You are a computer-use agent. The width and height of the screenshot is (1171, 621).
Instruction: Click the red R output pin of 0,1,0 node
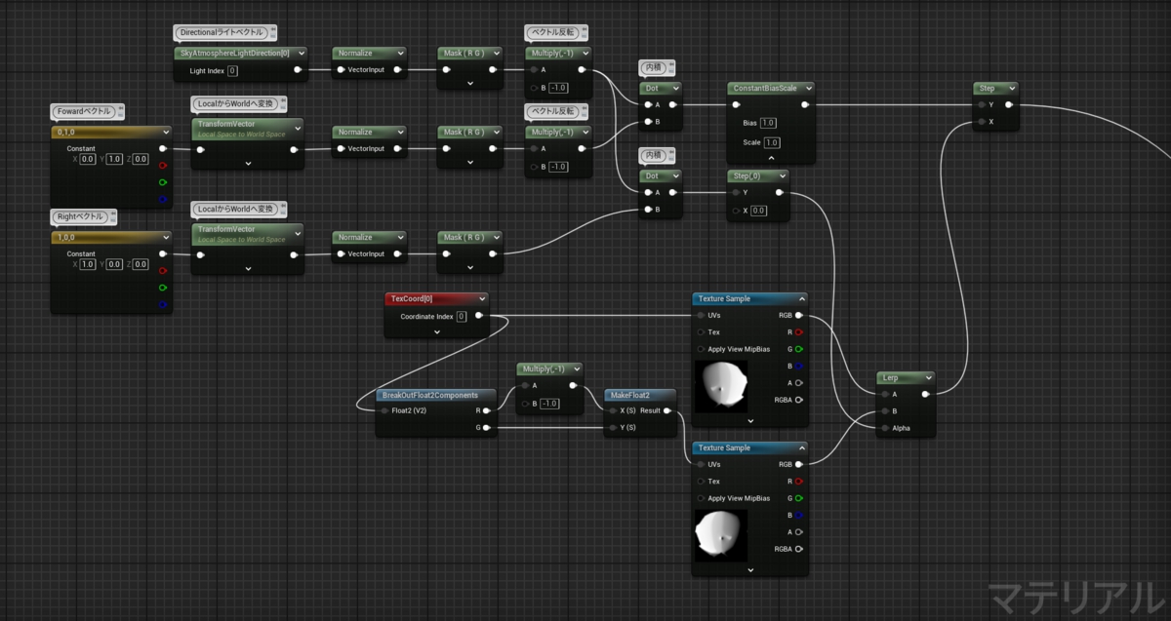tap(162, 165)
